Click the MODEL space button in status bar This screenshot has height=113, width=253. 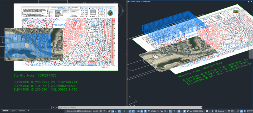pyautogui.click(x=96, y=111)
